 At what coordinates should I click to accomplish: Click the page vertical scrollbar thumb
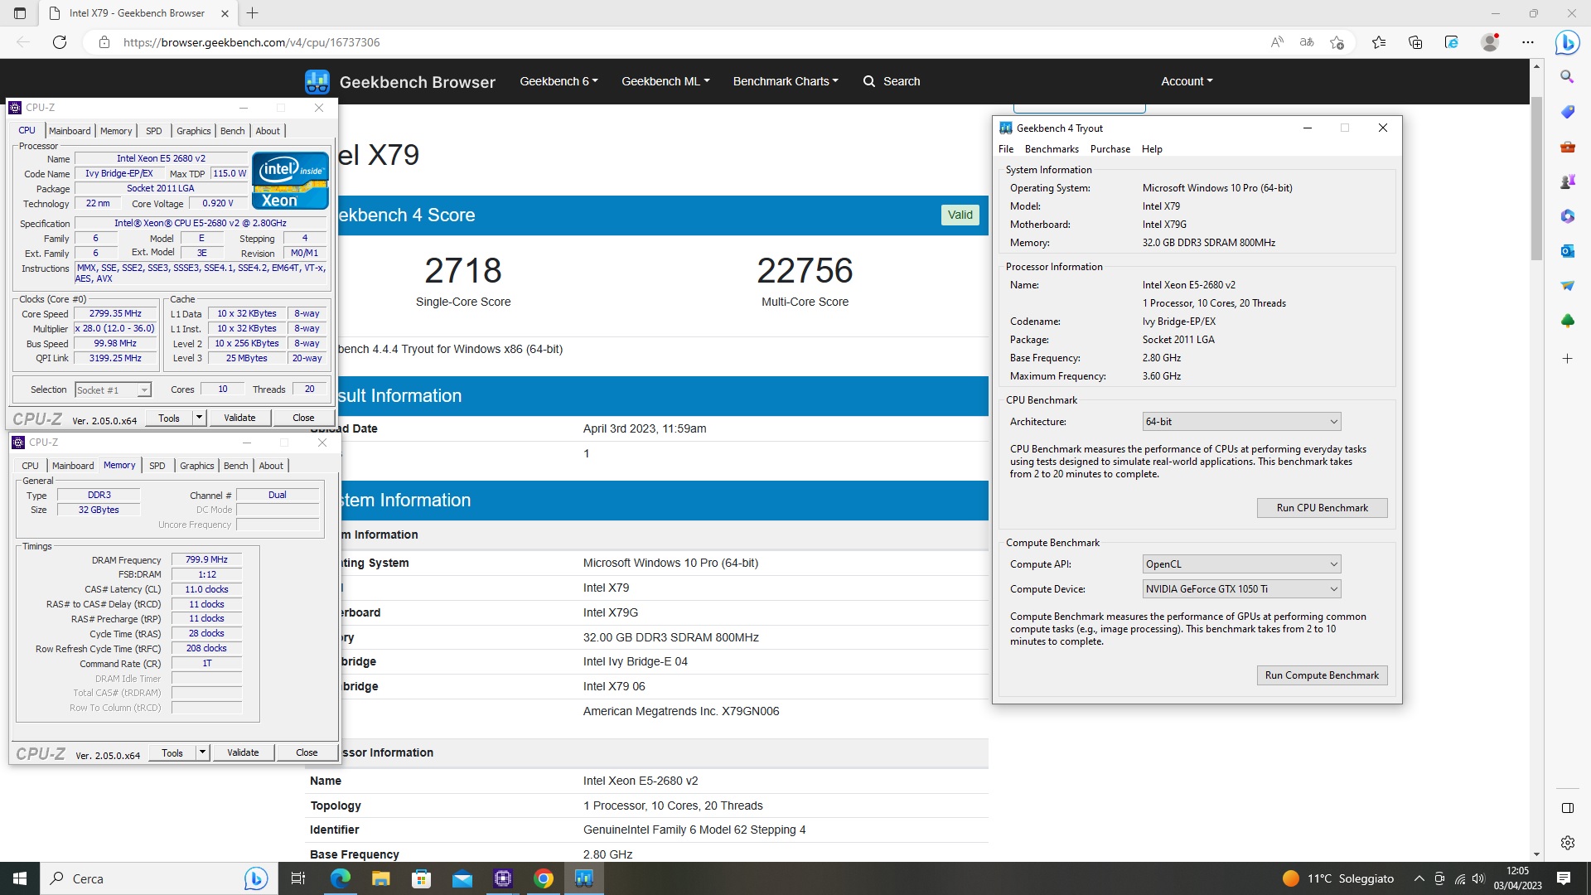click(1537, 178)
